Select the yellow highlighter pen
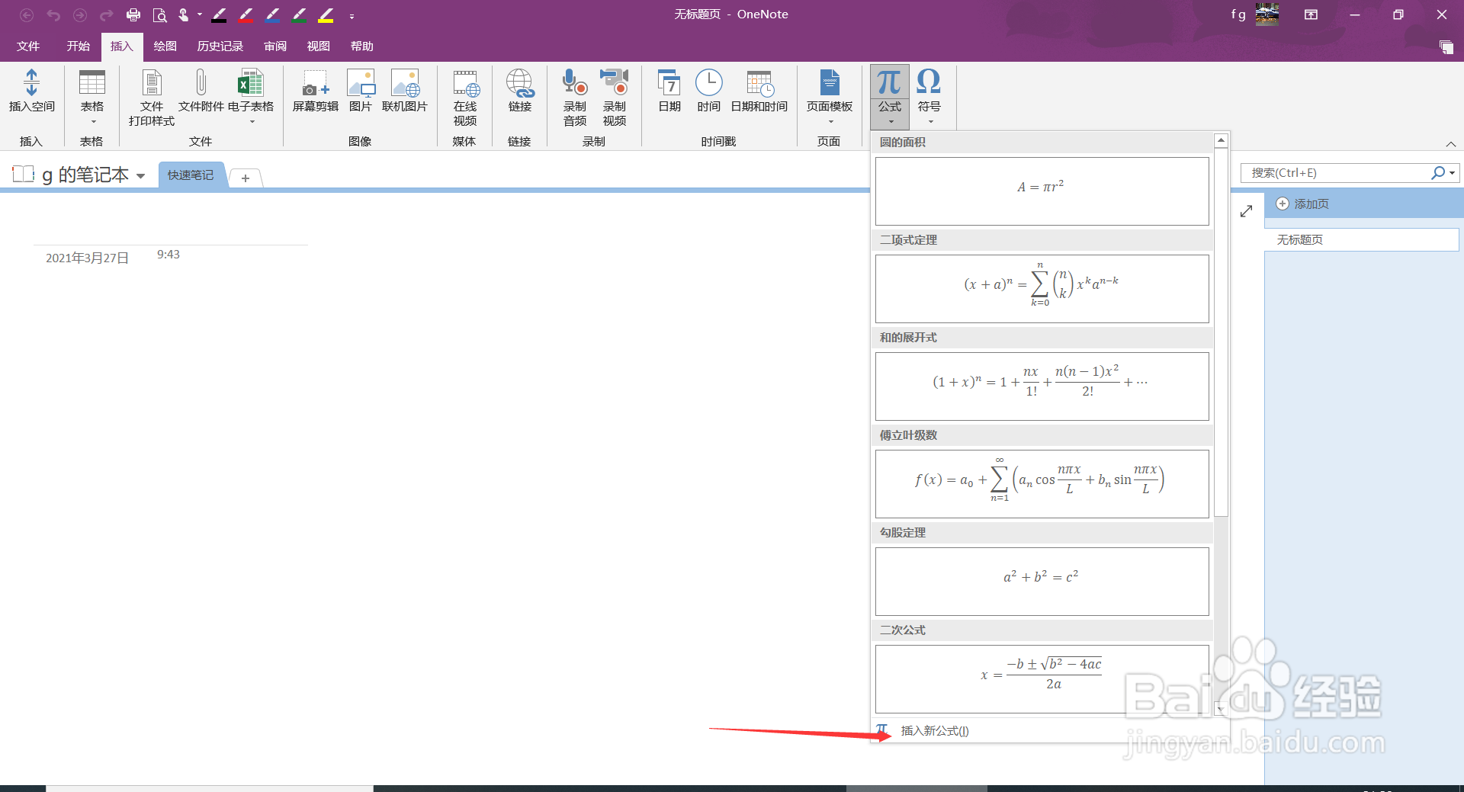Screen dimensions: 1464x792 326,14
